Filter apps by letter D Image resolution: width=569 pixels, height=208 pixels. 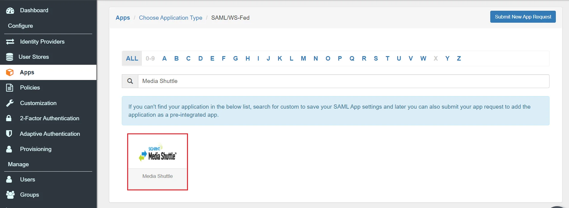point(201,58)
